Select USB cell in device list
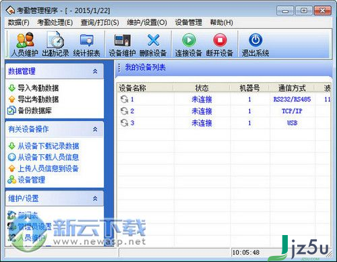 [x=292, y=123]
